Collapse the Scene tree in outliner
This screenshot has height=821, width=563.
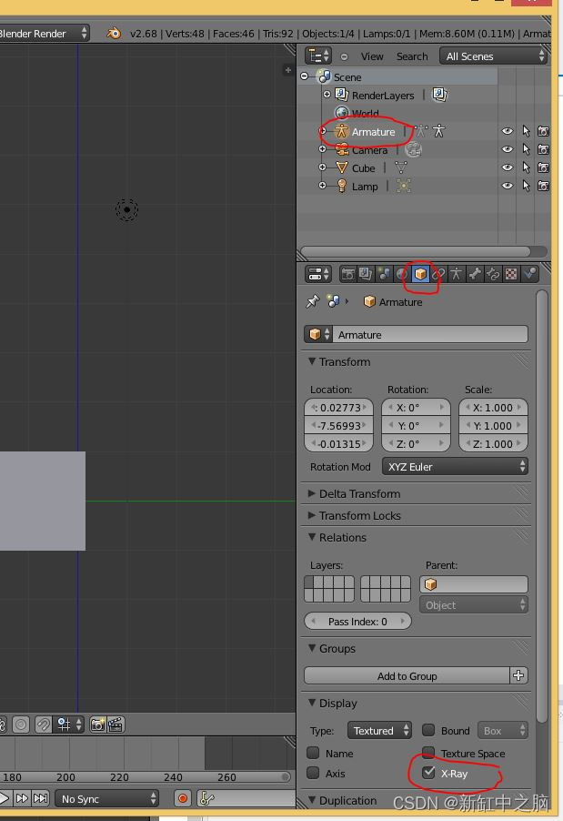305,76
